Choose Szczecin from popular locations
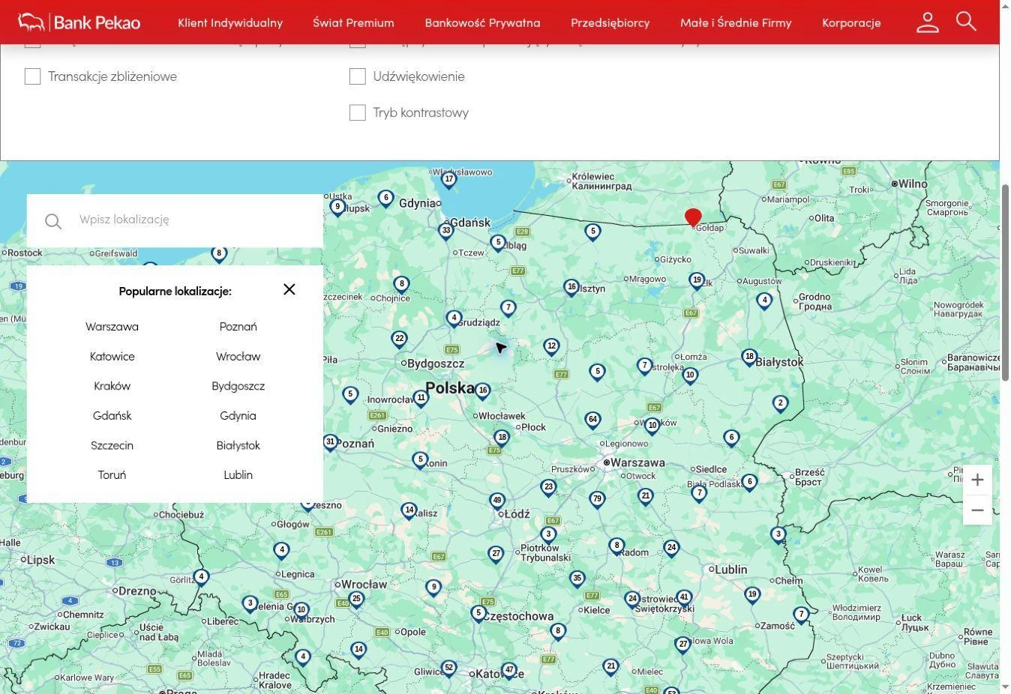 [x=112, y=445]
